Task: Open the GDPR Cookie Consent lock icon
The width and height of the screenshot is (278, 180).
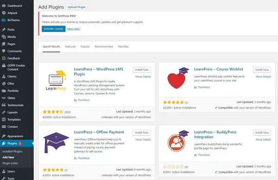Action: click(4, 65)
